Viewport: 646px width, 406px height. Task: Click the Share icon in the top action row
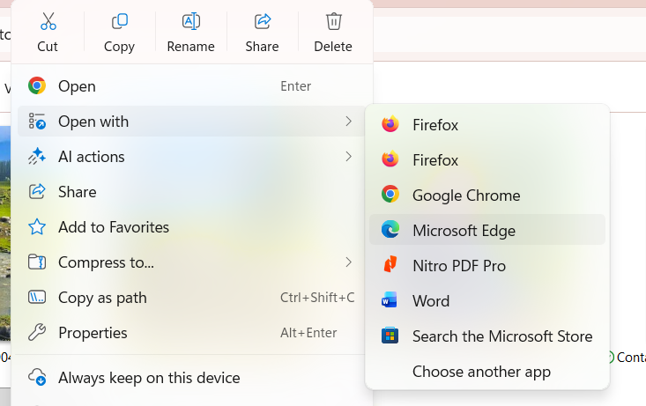(x=263, y=21)
